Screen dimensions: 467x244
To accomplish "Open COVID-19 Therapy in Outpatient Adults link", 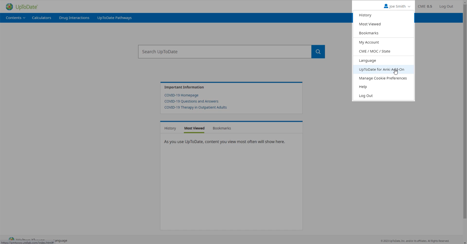I will click(195, 107).
